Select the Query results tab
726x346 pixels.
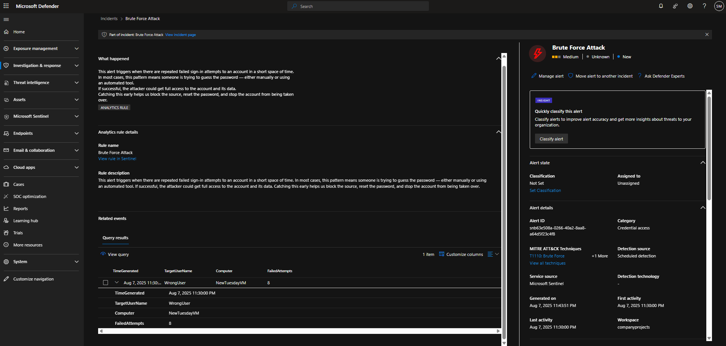point(116,238)
